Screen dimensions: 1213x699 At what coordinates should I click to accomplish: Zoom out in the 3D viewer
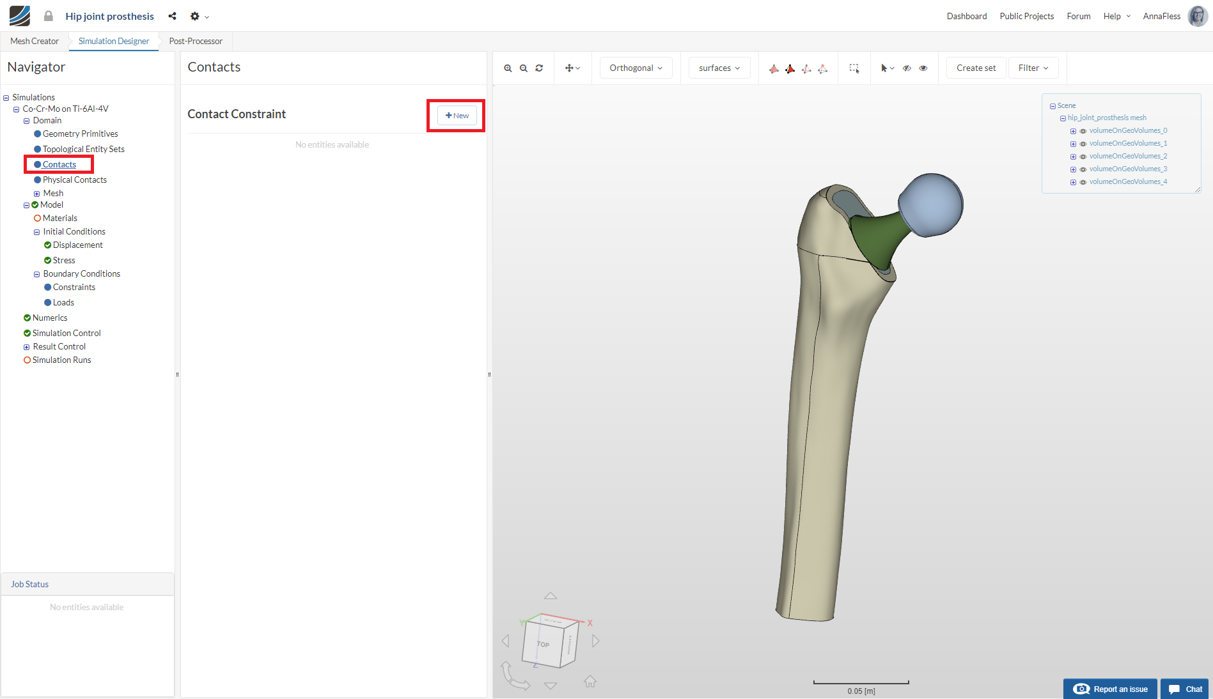click(x=524, y=68)
